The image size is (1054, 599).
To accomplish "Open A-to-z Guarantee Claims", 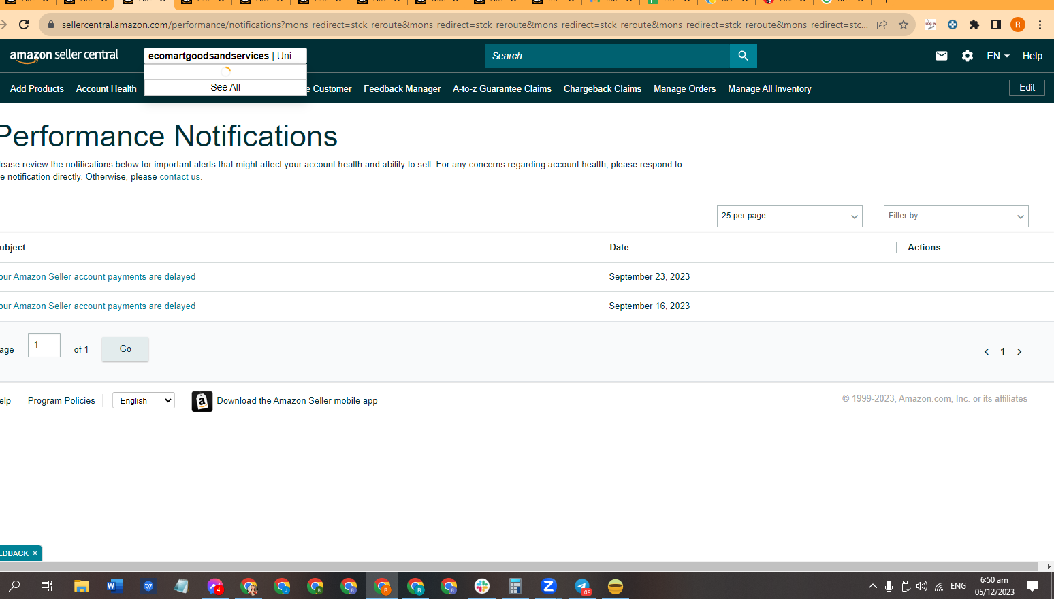I will pos(502,88).
